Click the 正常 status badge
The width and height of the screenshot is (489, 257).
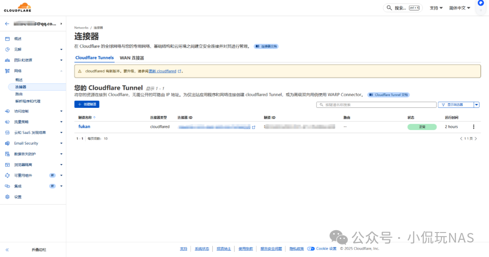[422, 127]
